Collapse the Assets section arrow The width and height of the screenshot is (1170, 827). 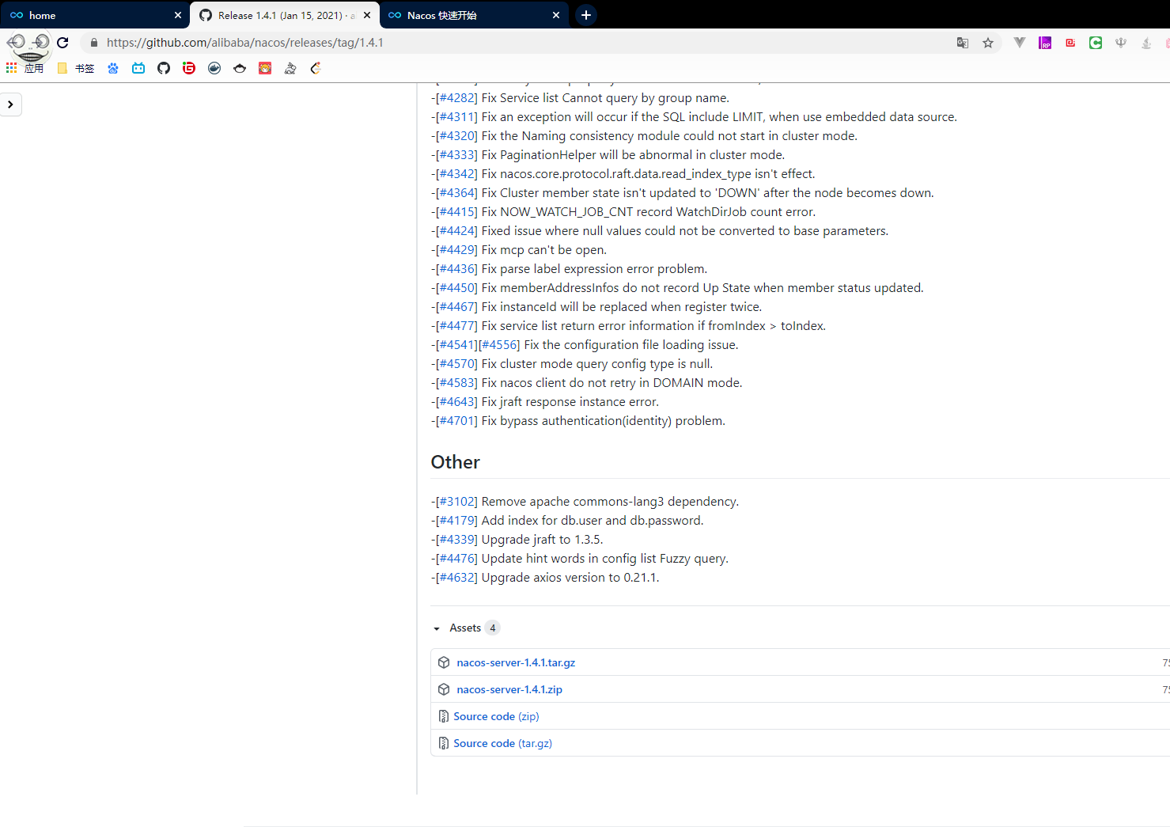(437, 628)
